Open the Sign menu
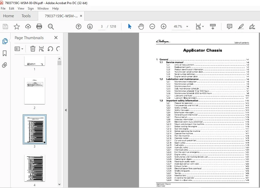Viewport: 260px width, 188px height. coord(31,8)
